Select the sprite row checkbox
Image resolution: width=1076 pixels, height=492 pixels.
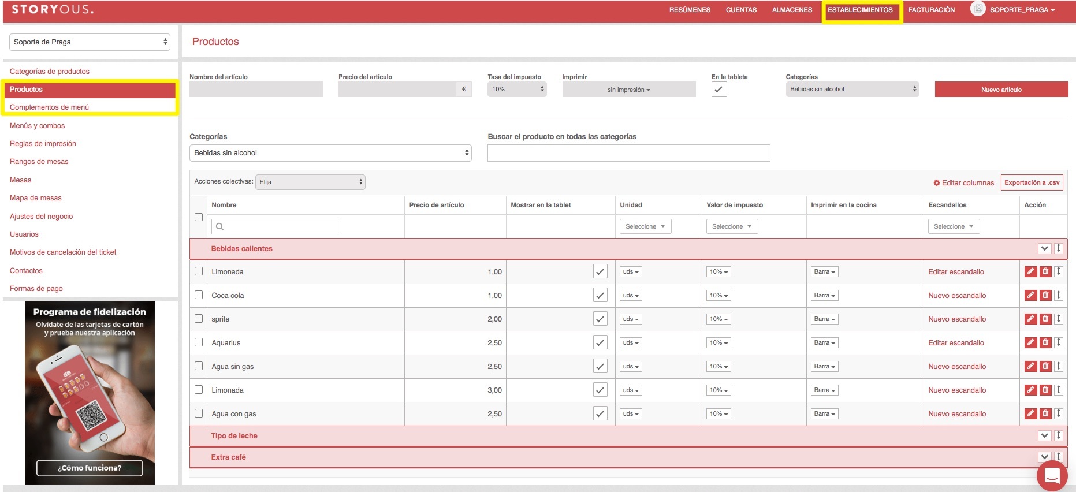(x=199, y=319)
